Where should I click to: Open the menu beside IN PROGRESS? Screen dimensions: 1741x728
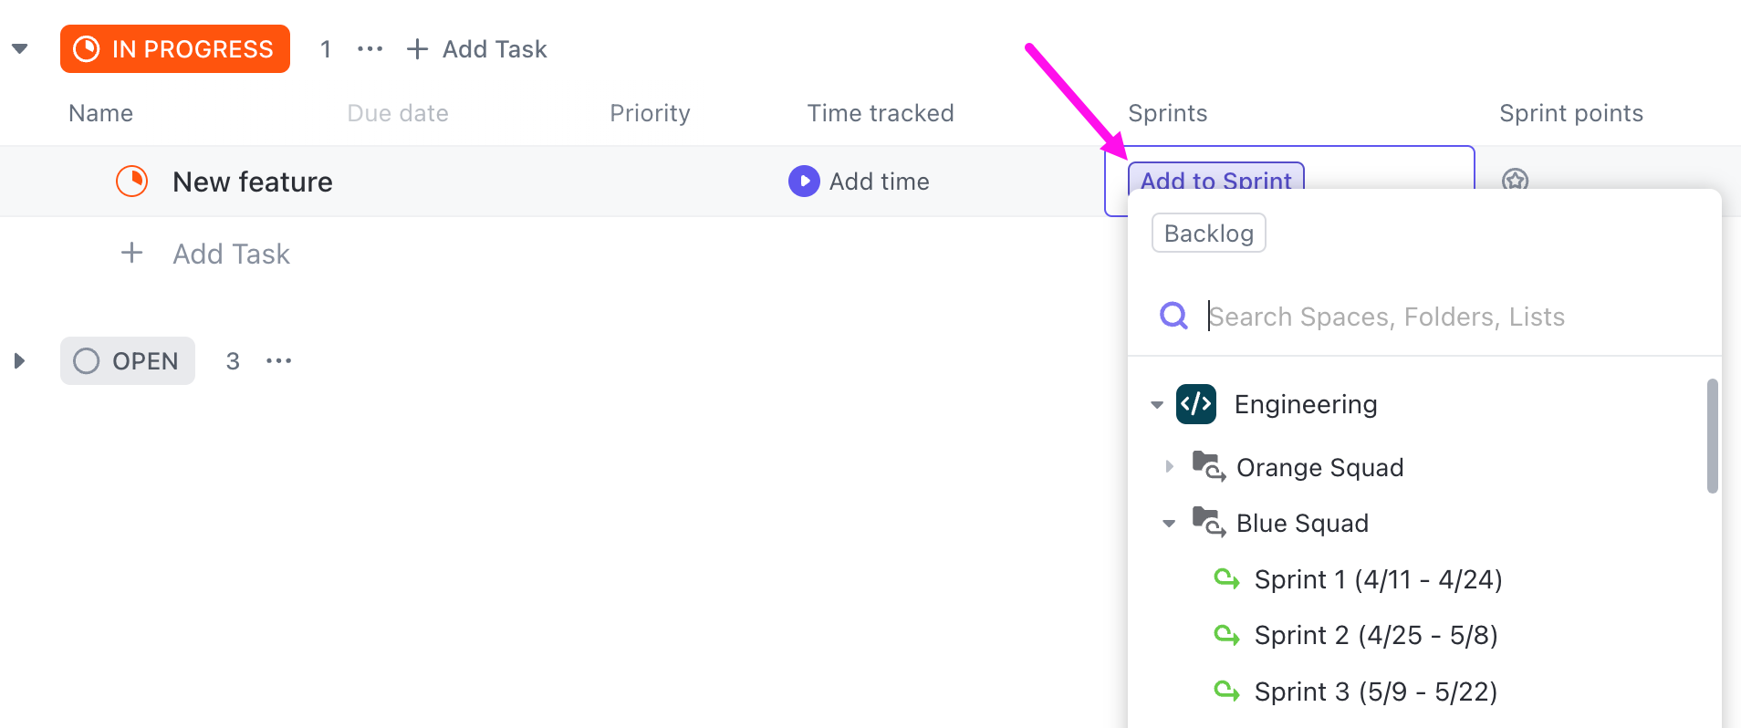[x=370, y=48]
